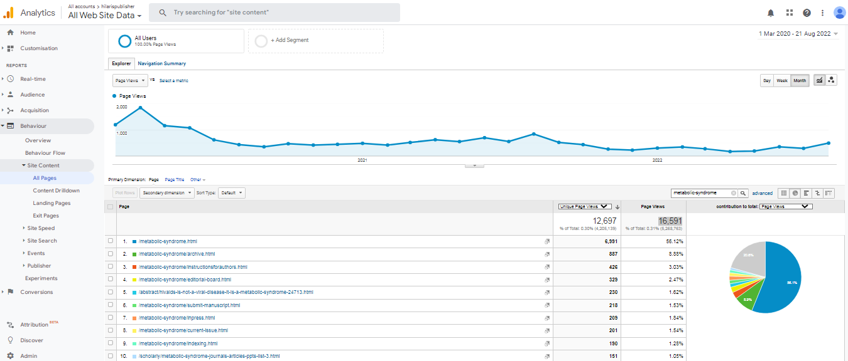The image size is (848, 361).
Task: Open the notifications bell icon
Action: (x=771, y=13)
